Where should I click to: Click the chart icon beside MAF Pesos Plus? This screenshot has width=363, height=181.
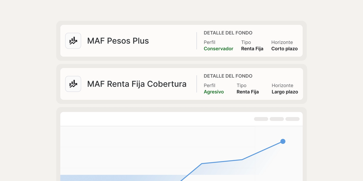[73, 41]
